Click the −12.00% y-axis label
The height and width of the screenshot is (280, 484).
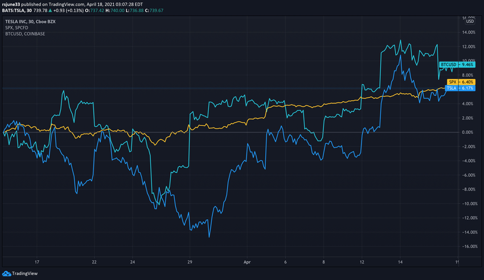coord(470,218)
